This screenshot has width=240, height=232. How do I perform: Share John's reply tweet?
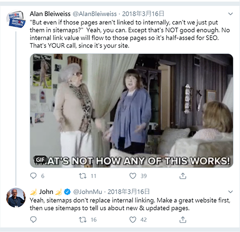click(x=183, y=220)
